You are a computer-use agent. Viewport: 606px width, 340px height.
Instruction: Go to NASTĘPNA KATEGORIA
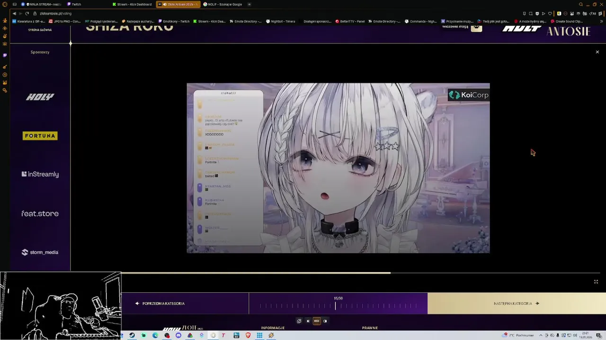click(x=517, y=304)
